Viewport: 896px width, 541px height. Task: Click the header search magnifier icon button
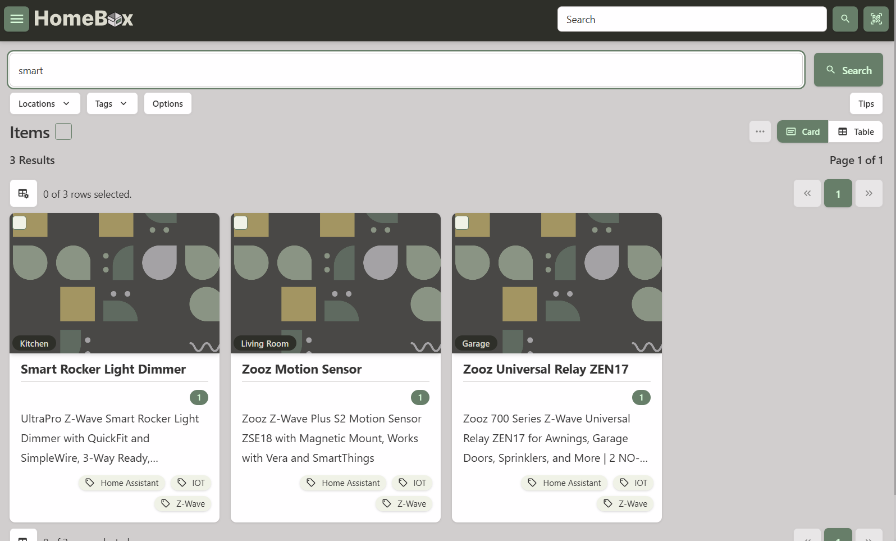tap(845, 19)
